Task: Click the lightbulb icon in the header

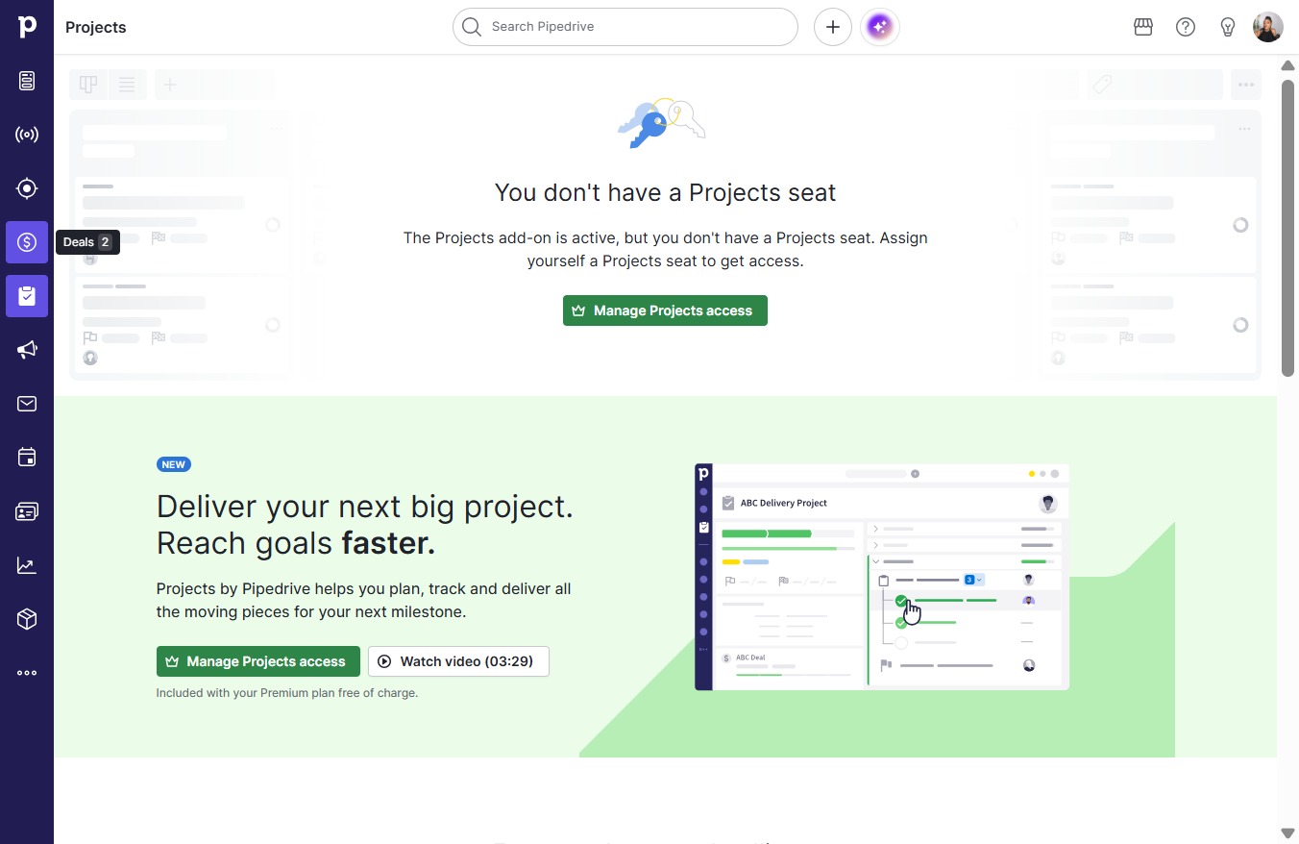Action: point(1228,27)
